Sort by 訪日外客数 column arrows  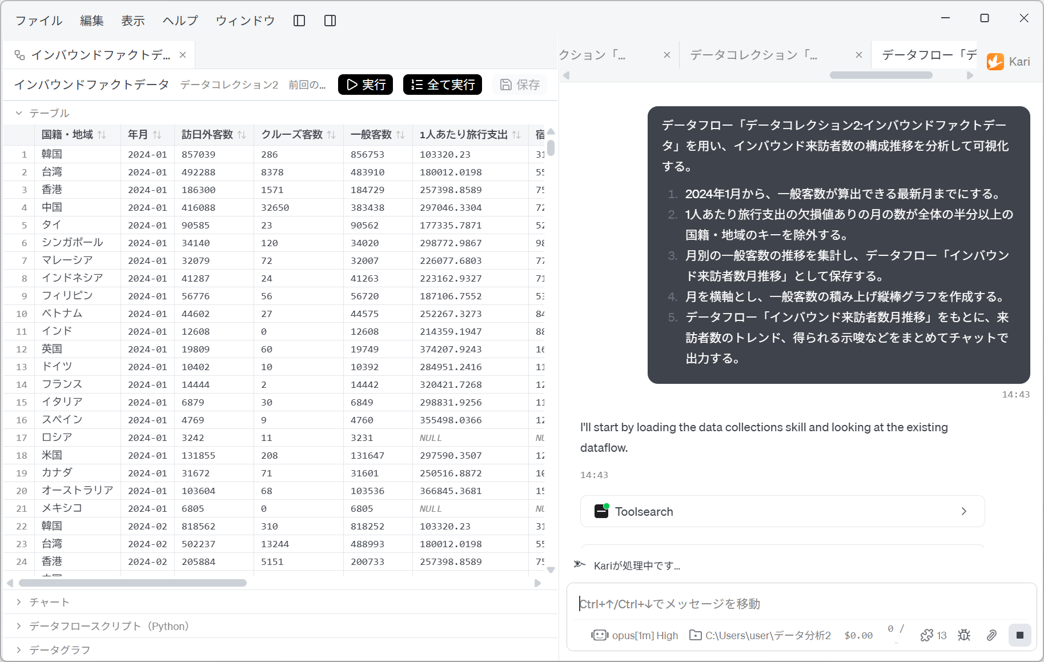tap(242, 135)
